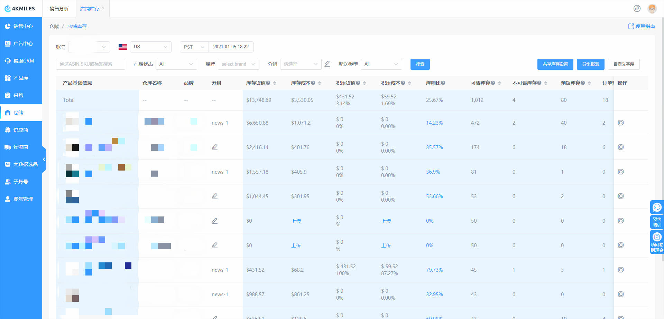Click 预约培训 floating button

coord(657,222)
